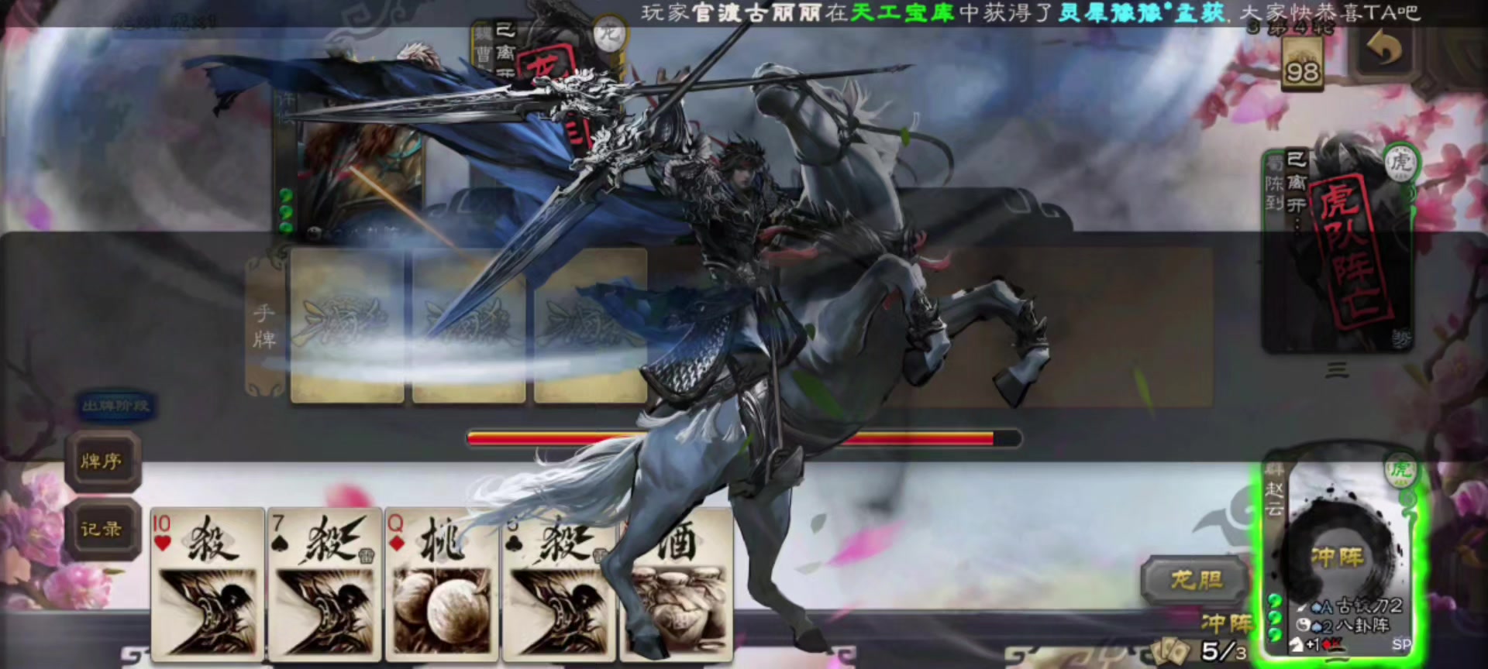Tap the green health orbs on 赵云 card
1488x669 pixels.
[x=1275, y=618]
